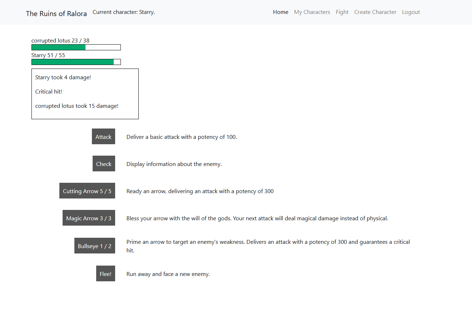Click the corrupted lotus health bar
Image resolution: width=472 pixels, height=322 pixels.
[x=76, y=47]
